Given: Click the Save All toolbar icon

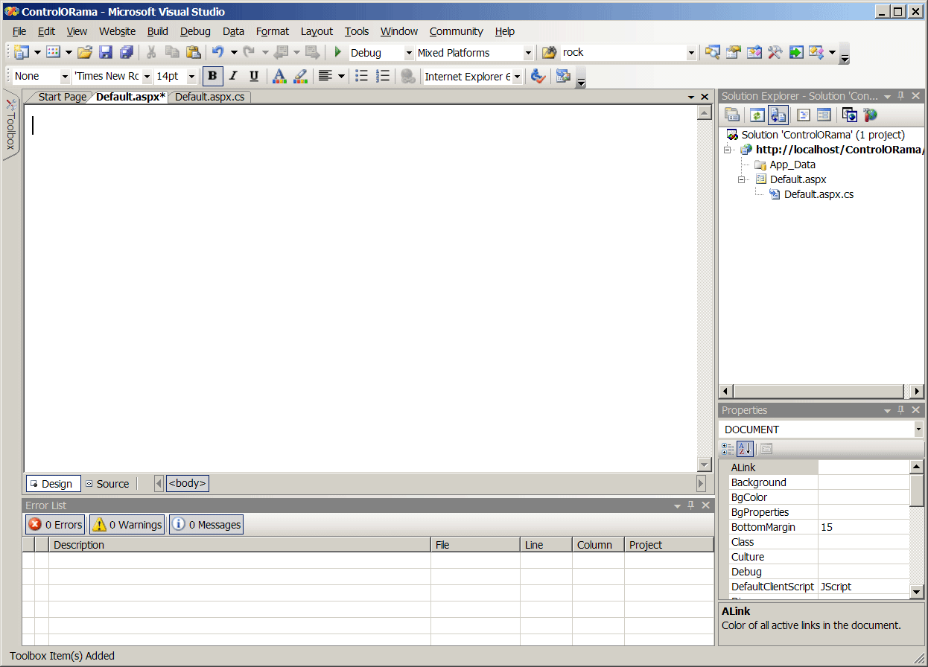Looking at the screenshot, I should (x=126, y=52).
